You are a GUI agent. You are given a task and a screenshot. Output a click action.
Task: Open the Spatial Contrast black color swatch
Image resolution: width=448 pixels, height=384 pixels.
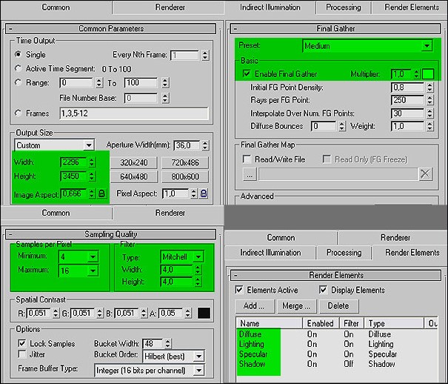pyautogui.click(x=204, y=313)
